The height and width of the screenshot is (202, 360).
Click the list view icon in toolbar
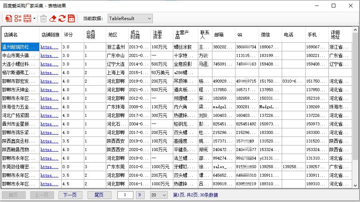click(18, 18)
